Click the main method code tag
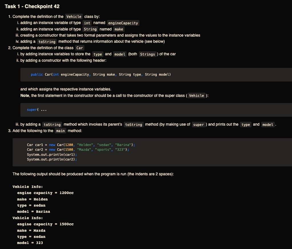The image size is (292, 249). [x=60, y=131]
